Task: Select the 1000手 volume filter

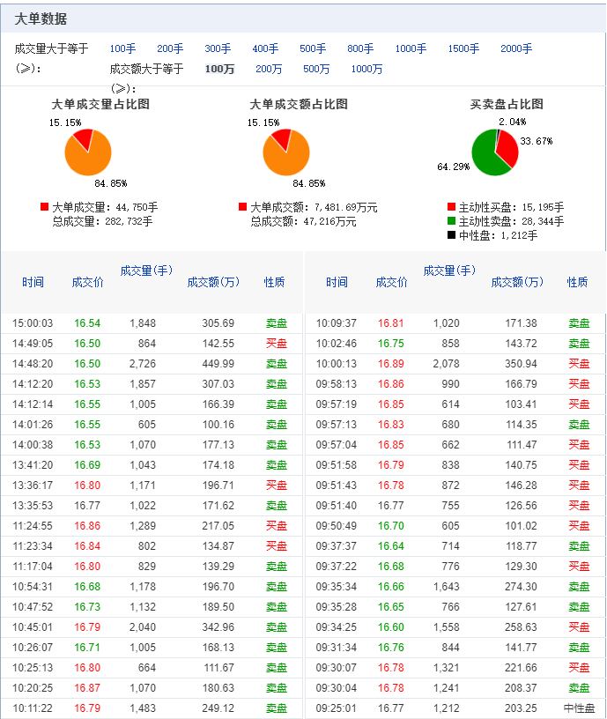Action: pos(411,48)
